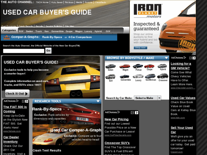Select the Luxury bodystyle car icon
207x155 pixels.
(138, 76)
